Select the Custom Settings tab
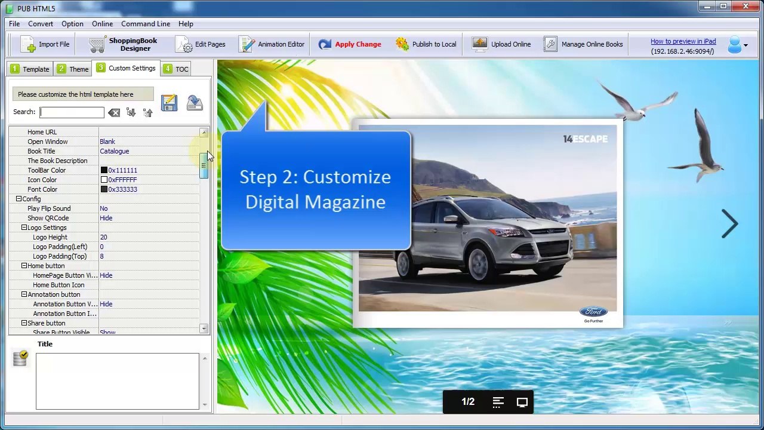Viewport: 764px width, 430px height. pos(126,68)
